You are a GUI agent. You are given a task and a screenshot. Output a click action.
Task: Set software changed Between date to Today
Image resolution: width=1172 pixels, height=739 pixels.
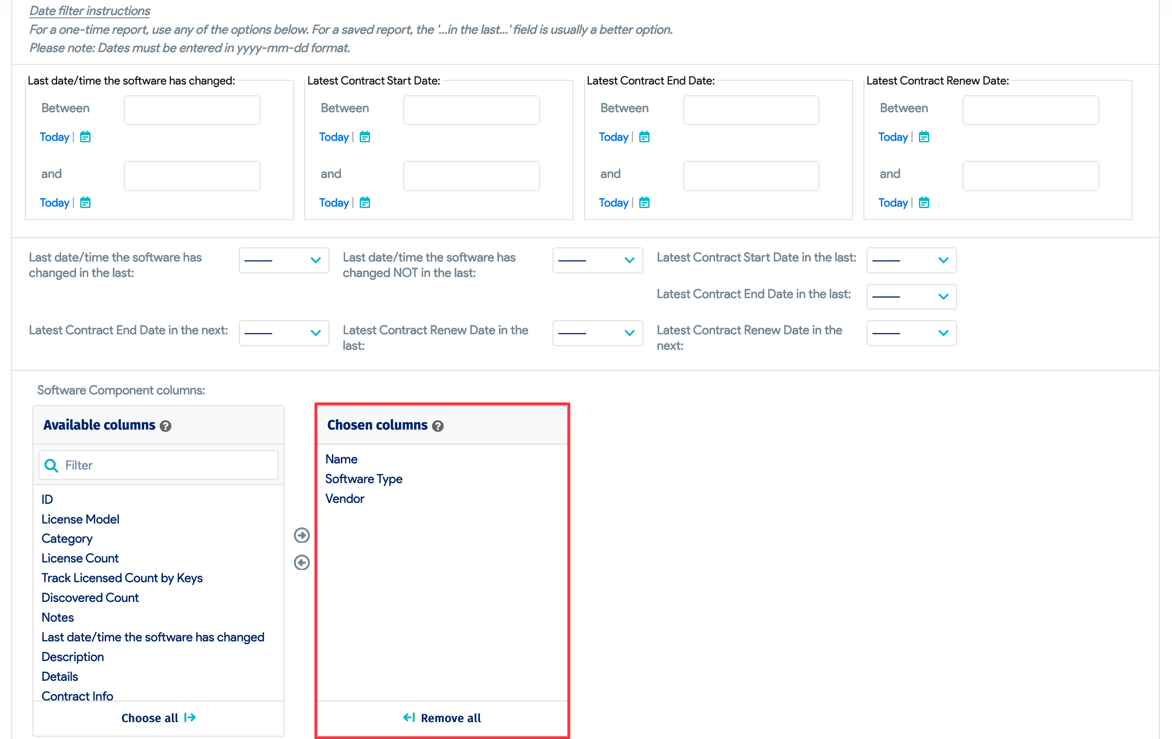pyautogui.click(x=54, y=137)
